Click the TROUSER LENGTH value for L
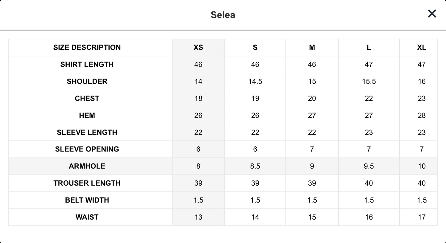The image size is (446, 243). [x=369, y=183]
